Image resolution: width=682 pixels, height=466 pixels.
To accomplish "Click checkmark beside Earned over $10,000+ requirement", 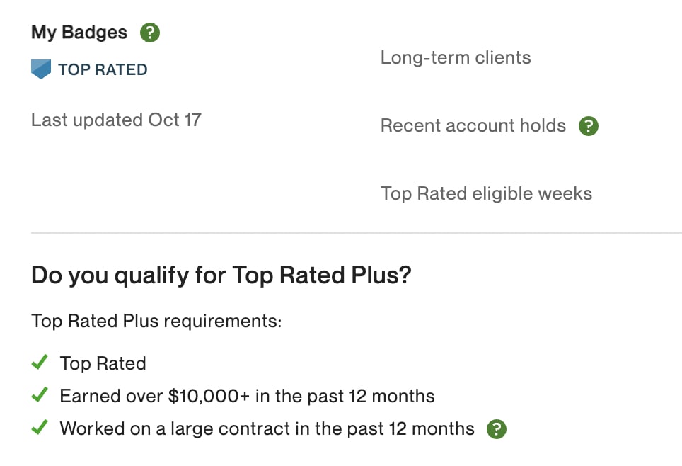I will click(x=40, y=394).
